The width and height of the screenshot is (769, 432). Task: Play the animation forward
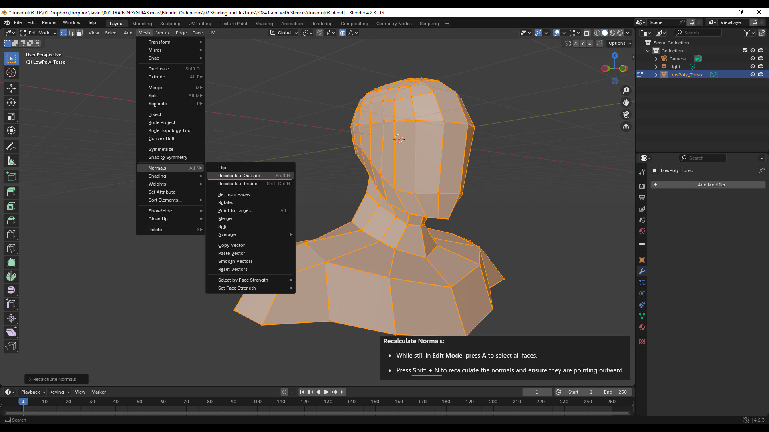(x=326, y=392)
